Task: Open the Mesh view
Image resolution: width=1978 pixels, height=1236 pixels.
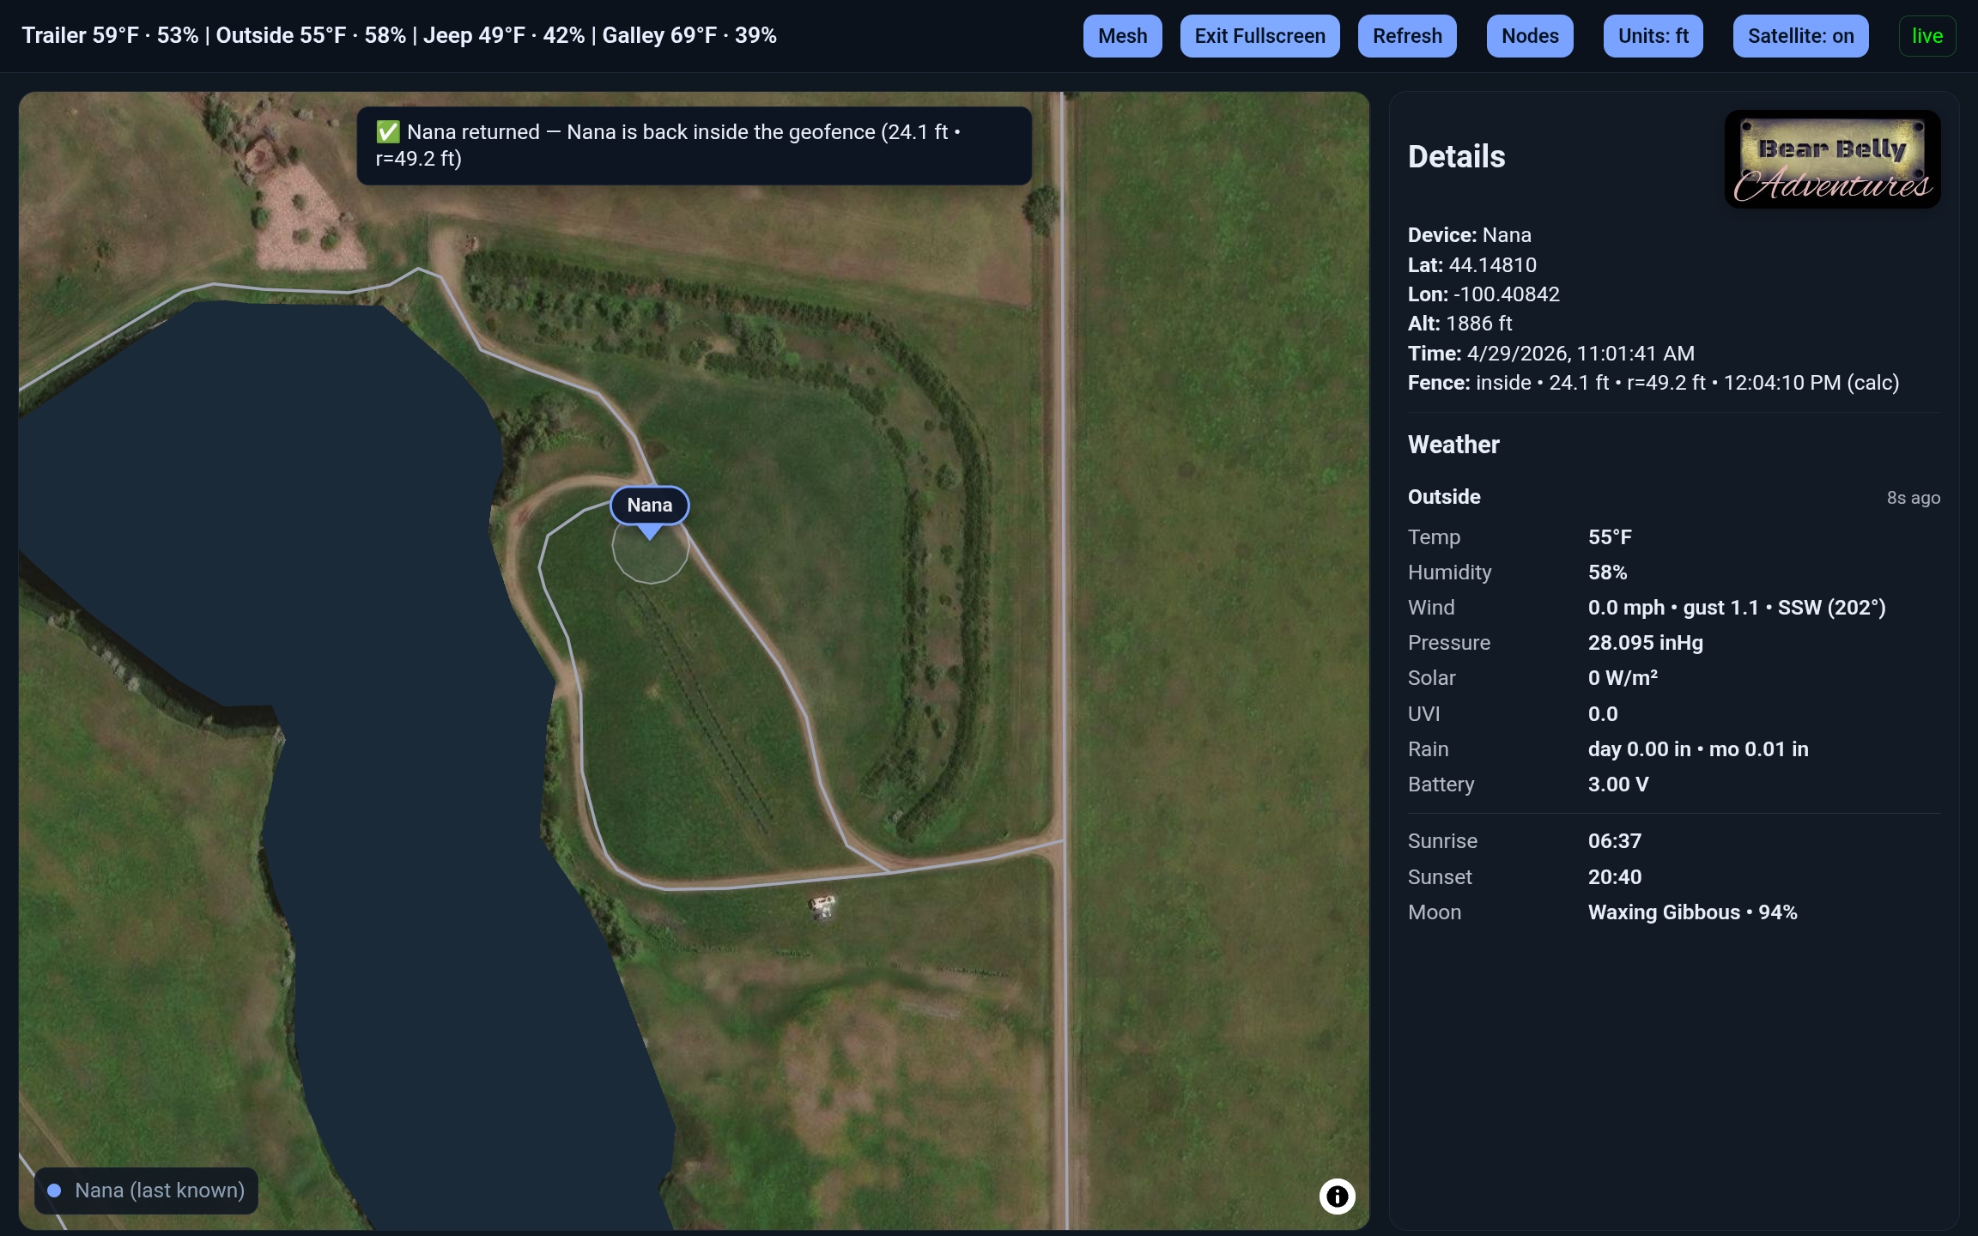Action: click(1122, 36)
